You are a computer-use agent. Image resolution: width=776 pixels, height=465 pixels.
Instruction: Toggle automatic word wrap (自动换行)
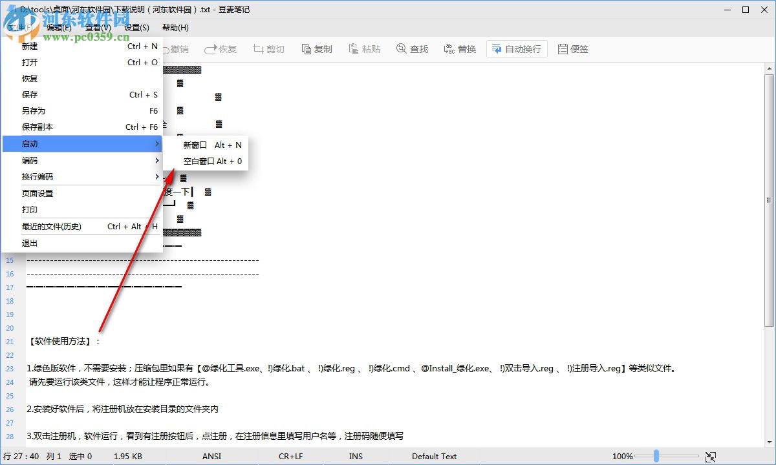pos(516,48)
